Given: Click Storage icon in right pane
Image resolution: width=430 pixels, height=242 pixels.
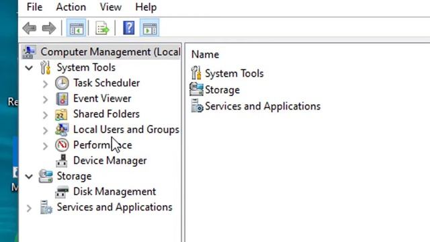Looking at the screenshot, I should point(196,89).
